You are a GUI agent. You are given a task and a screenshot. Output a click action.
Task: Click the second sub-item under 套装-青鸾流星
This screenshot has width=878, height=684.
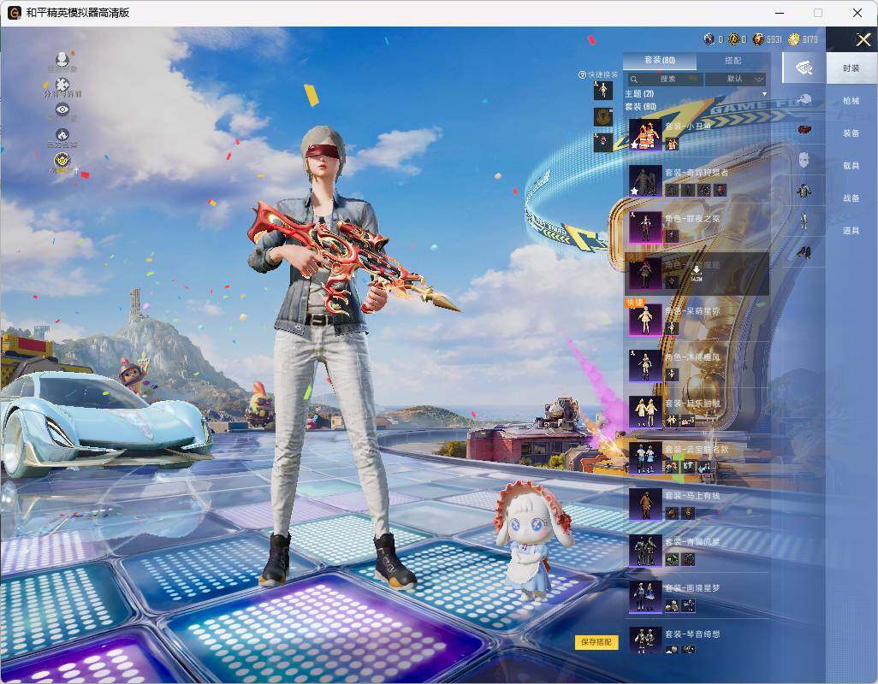(x=688, y=559)
